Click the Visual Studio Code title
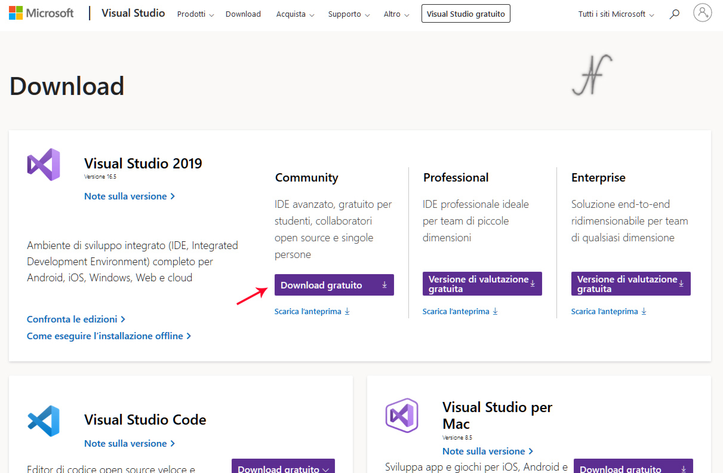 (145, 420)
